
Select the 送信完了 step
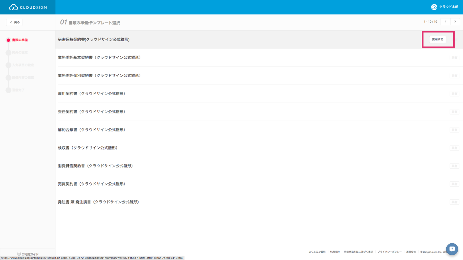click(x=15, y=90)
